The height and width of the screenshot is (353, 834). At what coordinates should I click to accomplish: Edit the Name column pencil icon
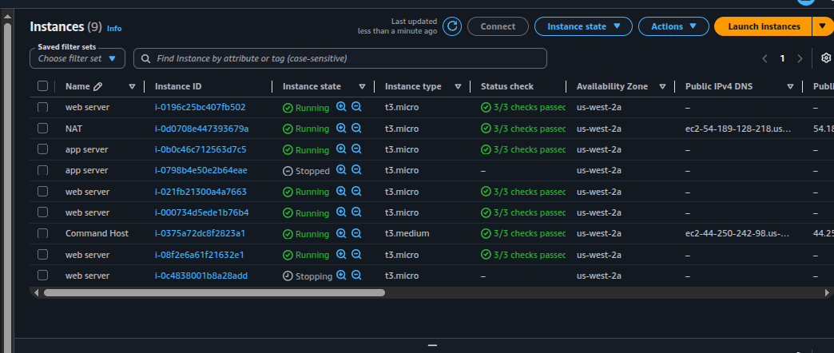(97, 86)
